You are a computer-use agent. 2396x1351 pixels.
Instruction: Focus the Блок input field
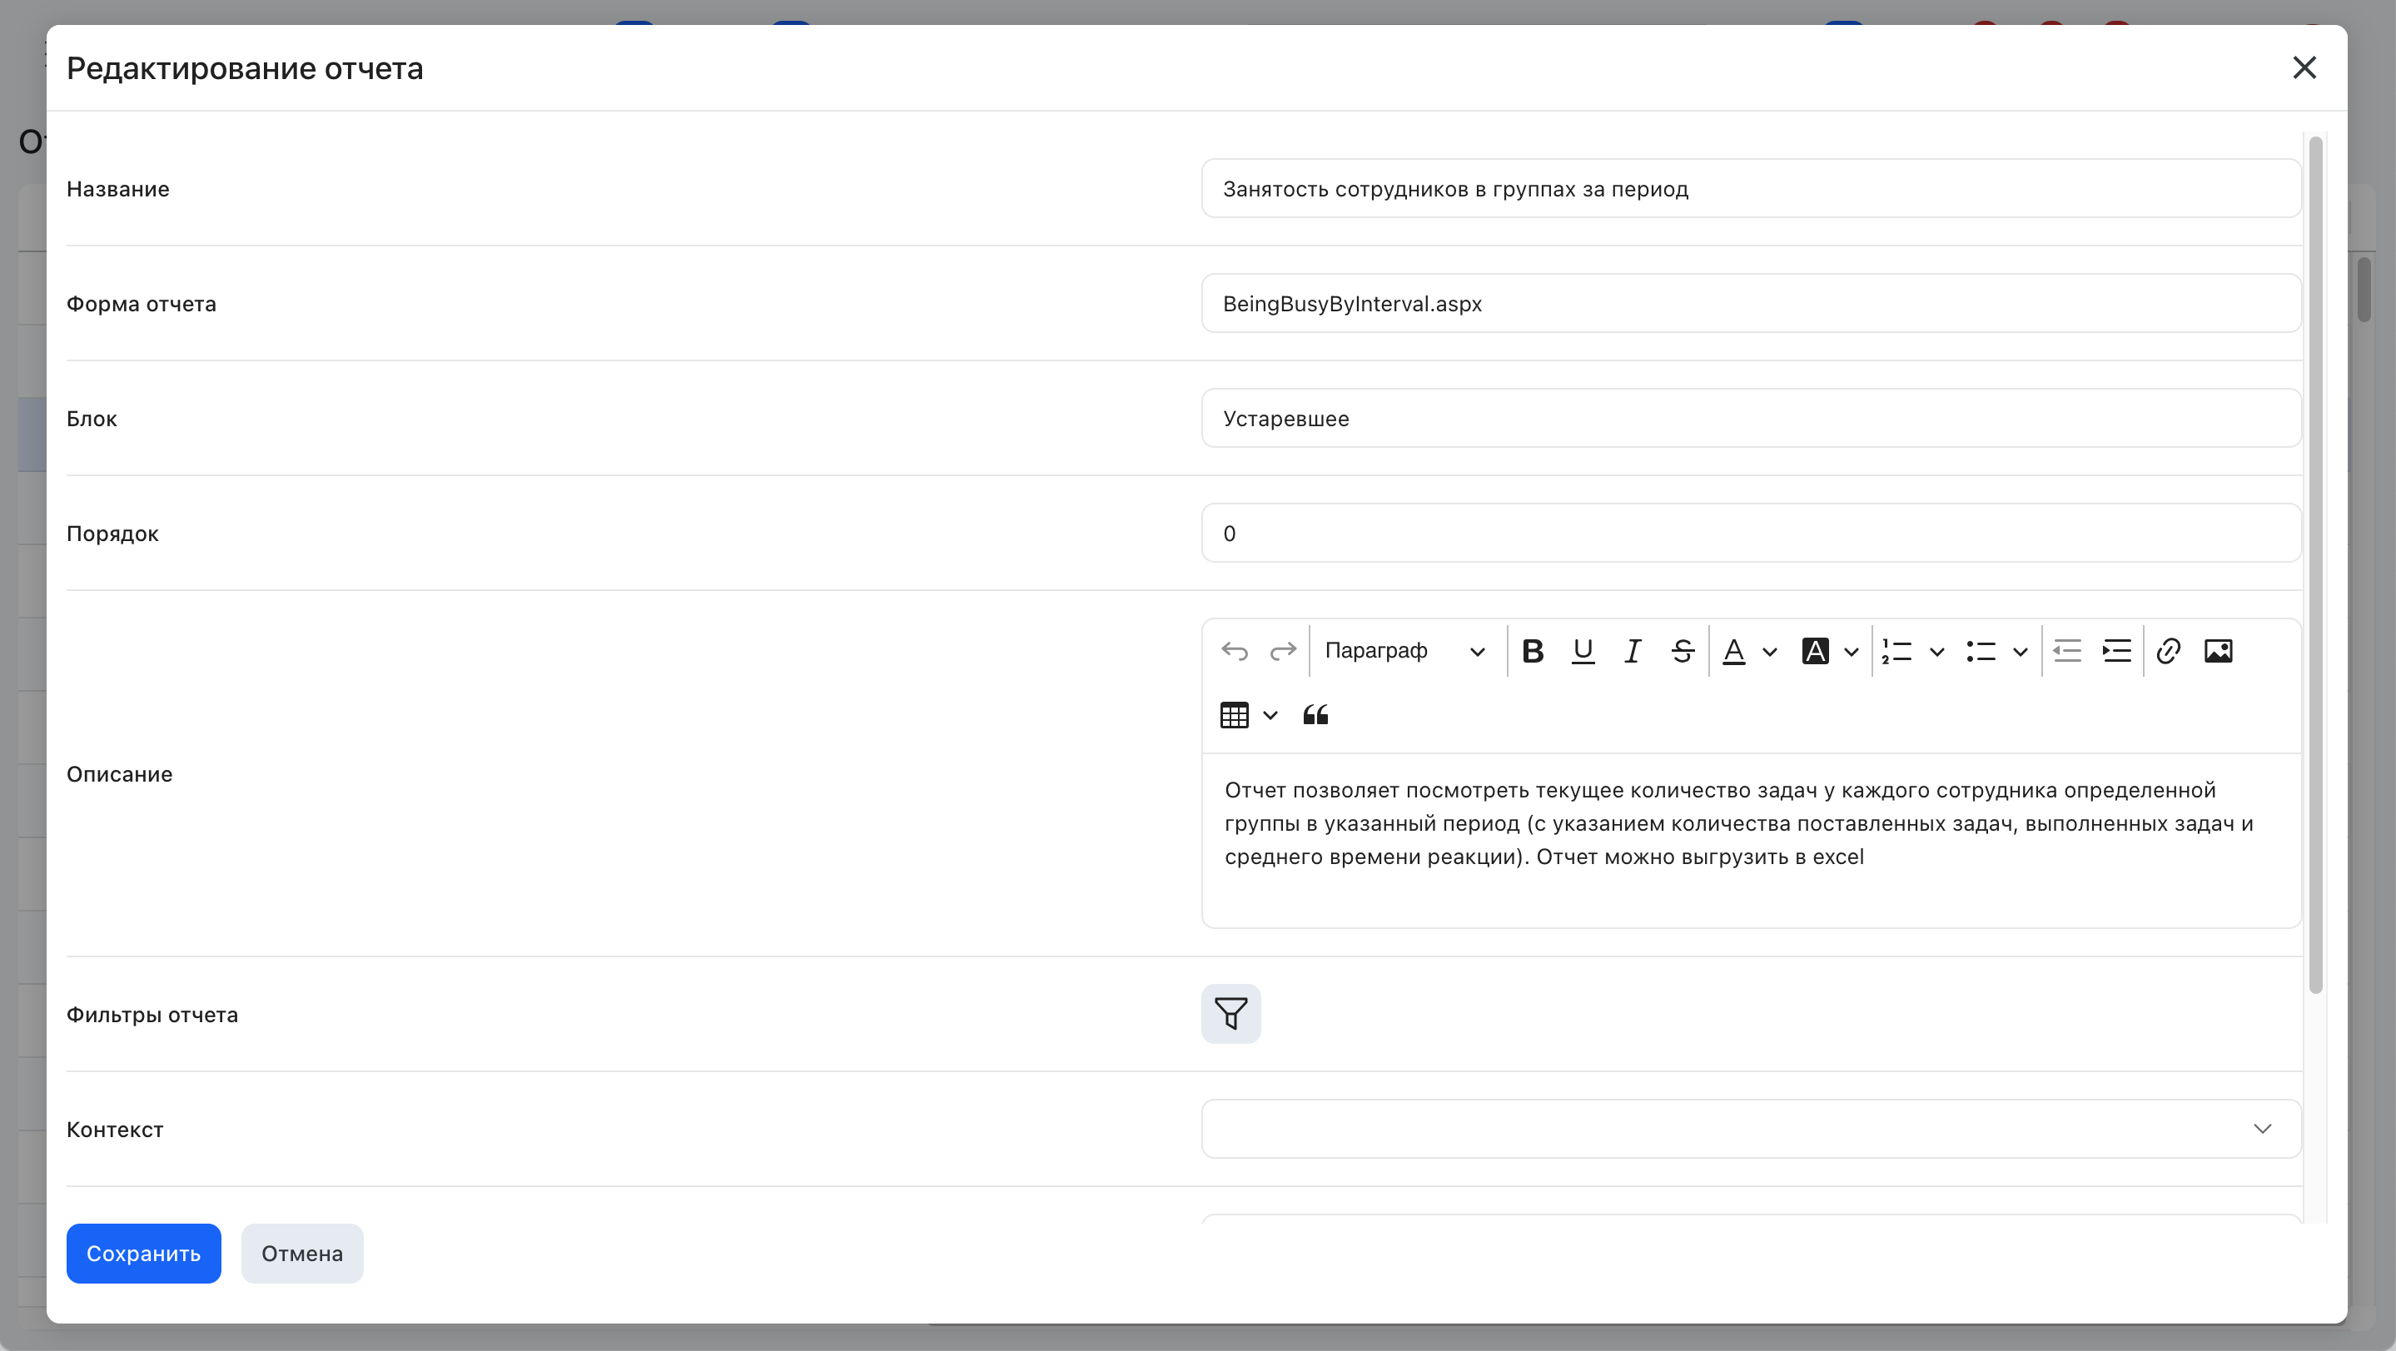[x=1752, y=419]
